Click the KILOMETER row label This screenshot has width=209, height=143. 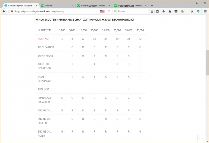pyautogui.click(x=44, y=30)
